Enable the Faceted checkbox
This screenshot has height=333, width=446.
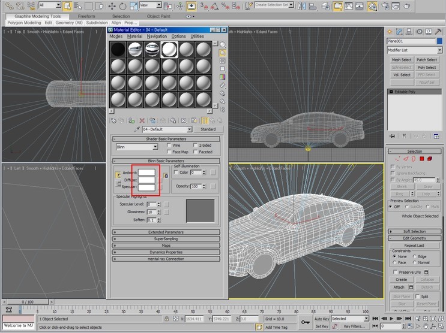pyautogui.click(x=196, y=152)
